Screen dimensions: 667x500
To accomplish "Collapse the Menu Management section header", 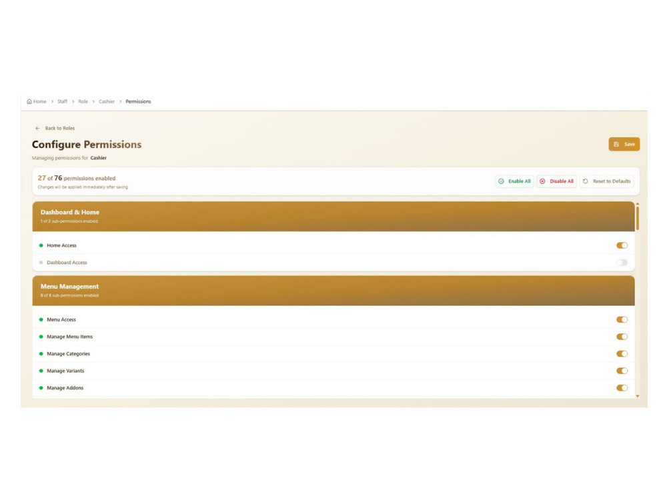I will (x=333, y=291).
